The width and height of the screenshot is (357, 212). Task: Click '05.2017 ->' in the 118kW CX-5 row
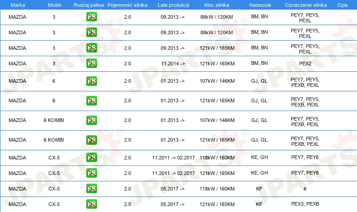(173, 189)
